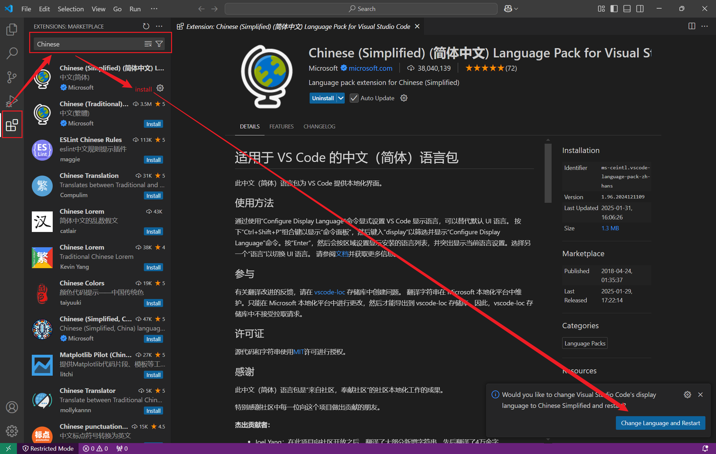The image size is (716, 454).
Task: Click the ports forwarded status item
Action: pyautogui.click(x=122, y=449)
